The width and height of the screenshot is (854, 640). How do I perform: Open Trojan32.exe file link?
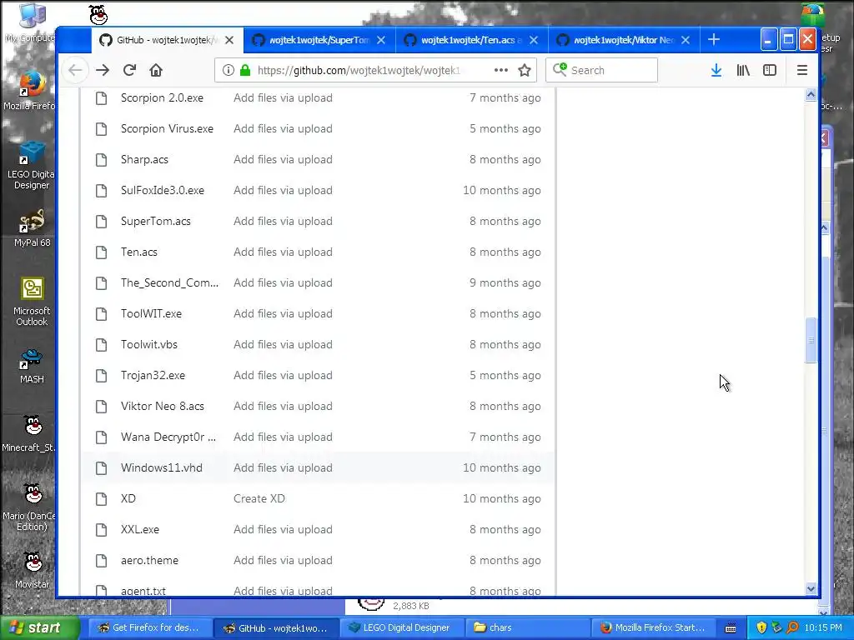(x=153, y=376)
